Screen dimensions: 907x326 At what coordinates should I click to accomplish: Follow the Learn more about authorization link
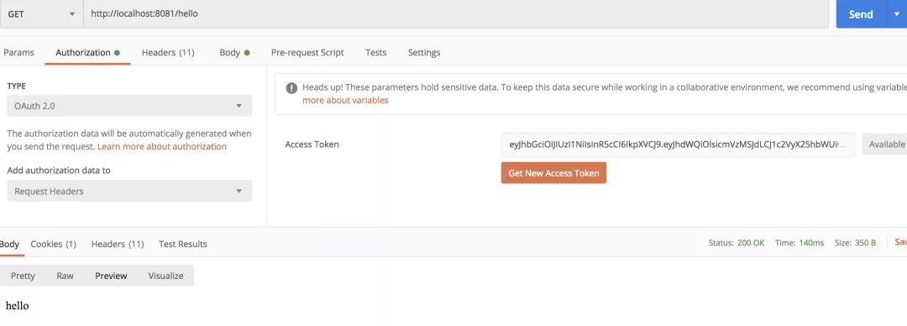point(162,146)
